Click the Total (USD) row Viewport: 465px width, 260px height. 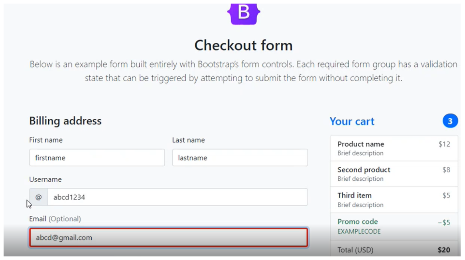pyautogui.click(x=394, y=250)
